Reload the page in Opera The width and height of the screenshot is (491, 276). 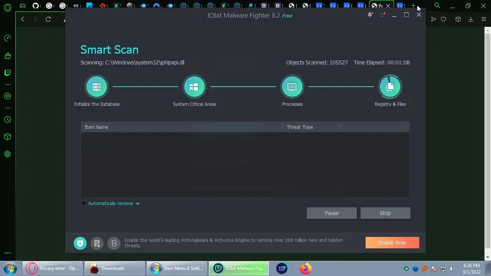click(x=48, y=19)
